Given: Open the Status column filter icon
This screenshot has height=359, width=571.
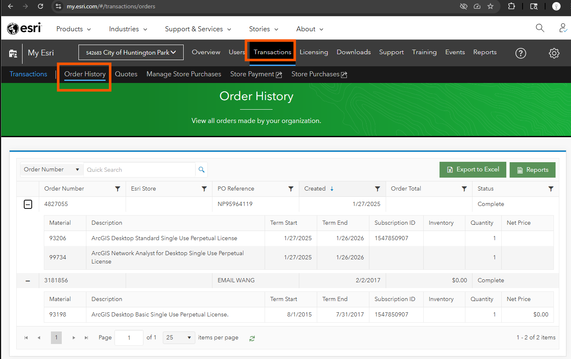Looking at the screenshot, I should 551,189.
